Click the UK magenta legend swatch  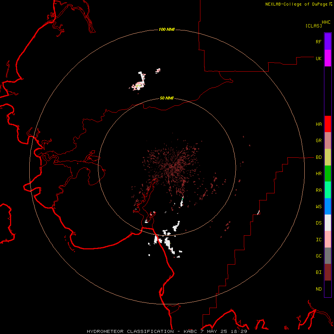(328, 58)
